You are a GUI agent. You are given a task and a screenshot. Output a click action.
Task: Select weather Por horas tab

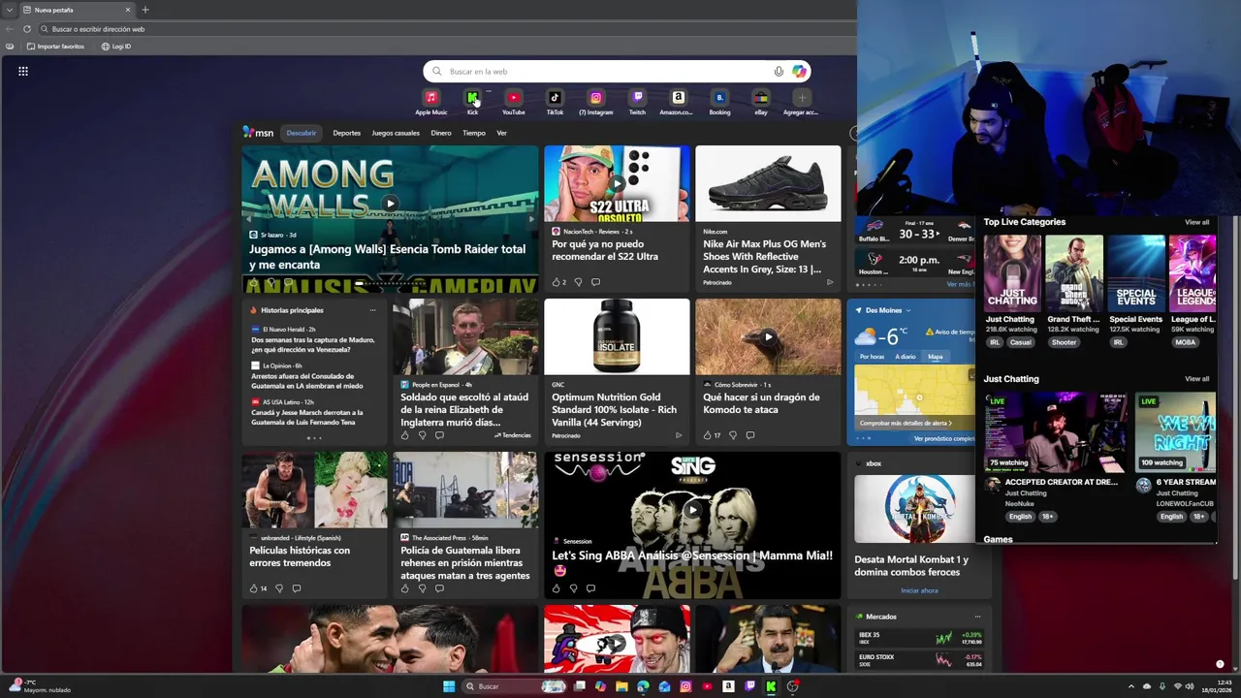[872, 357]
